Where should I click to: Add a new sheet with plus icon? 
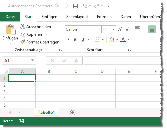pos(73,113)
